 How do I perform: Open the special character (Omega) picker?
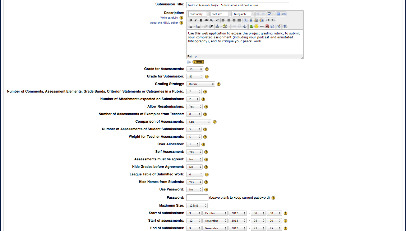[272, 26]
